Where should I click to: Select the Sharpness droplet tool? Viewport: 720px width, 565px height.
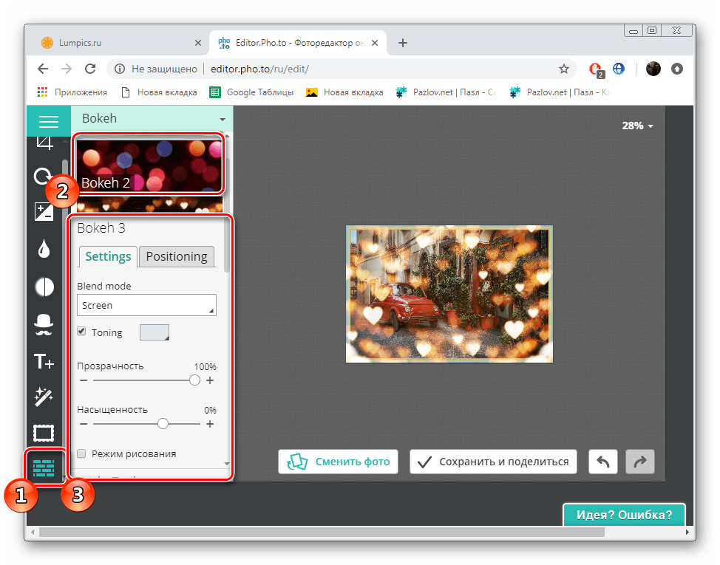(44, 249)
